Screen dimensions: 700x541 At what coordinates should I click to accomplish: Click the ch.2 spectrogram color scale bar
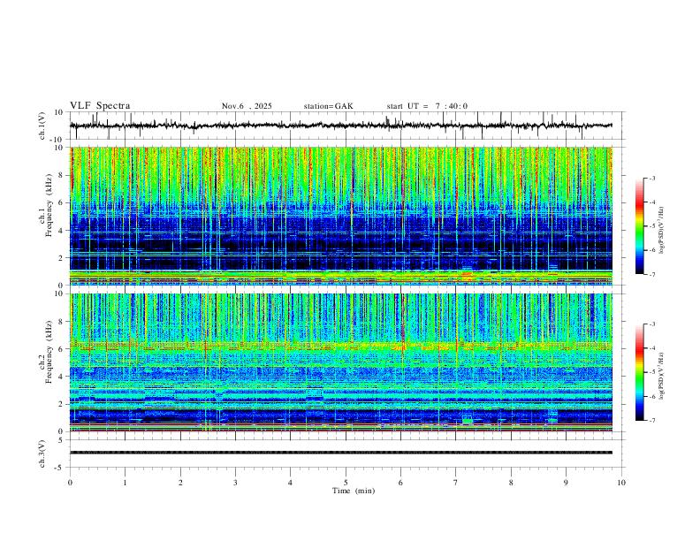(x=640, y=372)
